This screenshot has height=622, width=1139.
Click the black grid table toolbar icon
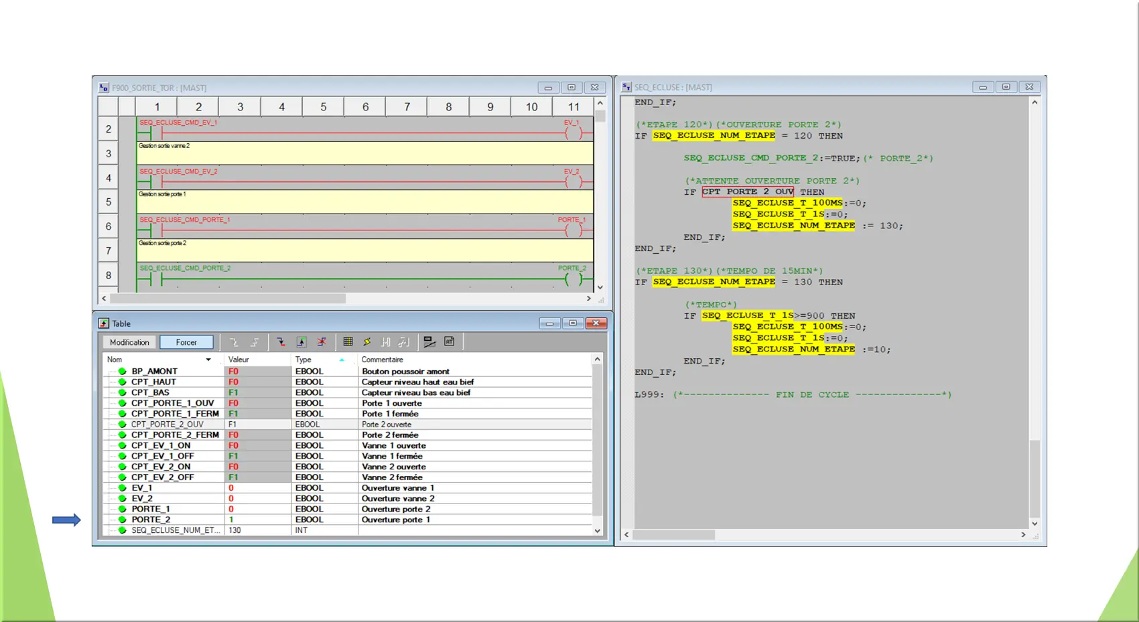click(x=348, y=342)
